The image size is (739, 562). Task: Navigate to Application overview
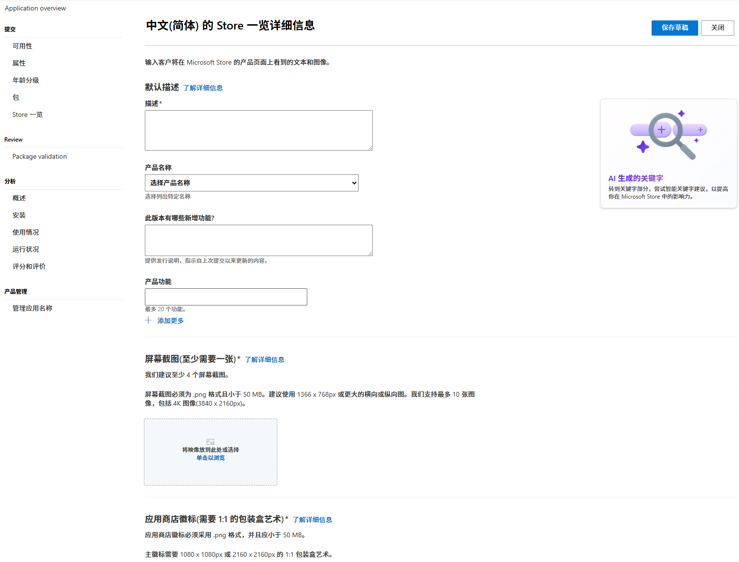coord(35,8)
